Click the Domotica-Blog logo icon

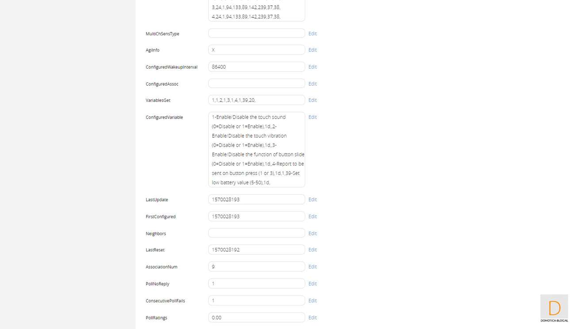coord(554,308)
